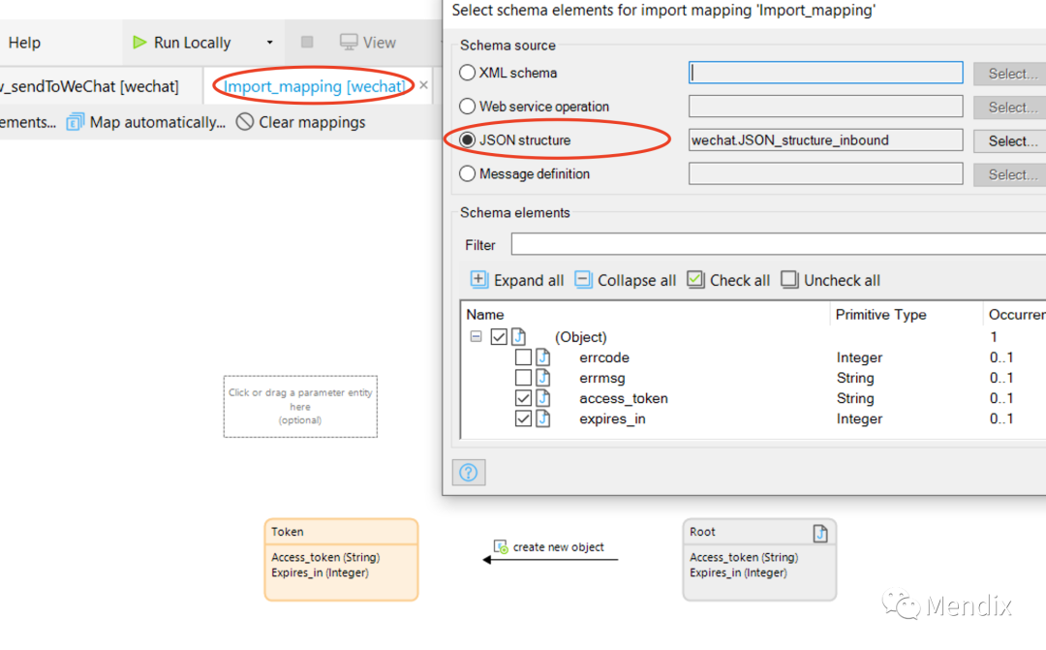
Task: Click the help question mark button
Action: pos(469,473)
